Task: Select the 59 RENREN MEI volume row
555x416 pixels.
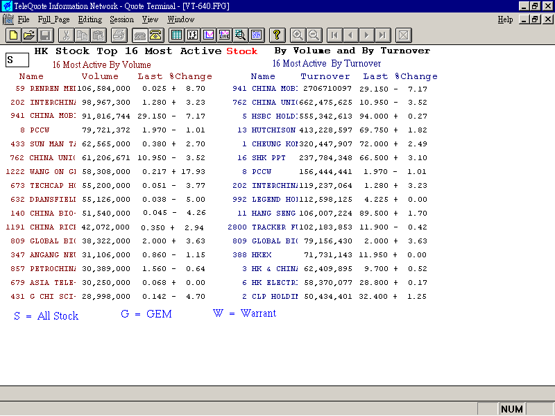Action: [x=110, y=89]
